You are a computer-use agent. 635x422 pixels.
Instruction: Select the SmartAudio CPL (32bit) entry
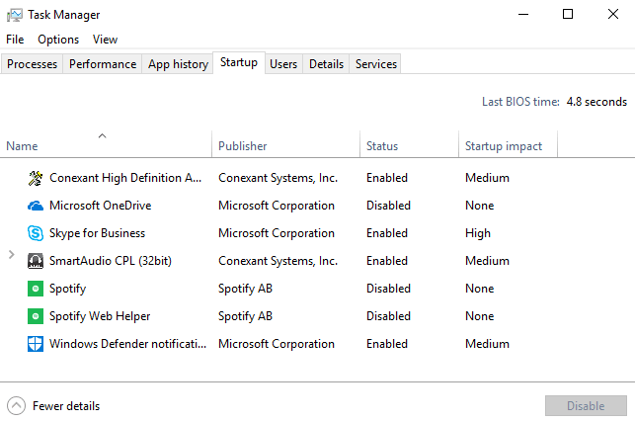(318, 261)
